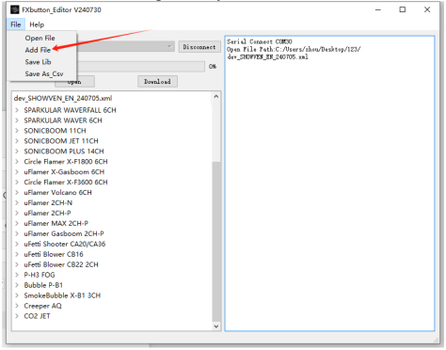Viewport: 446px width, 350px height.
Task: Open the Help menu
Action: point(37,24)
